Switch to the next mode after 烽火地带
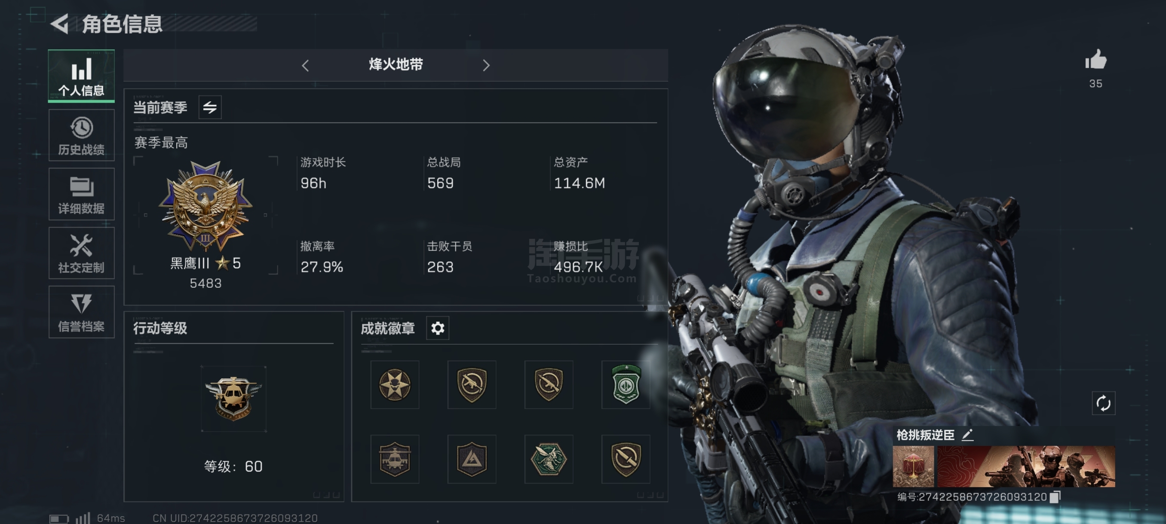 click(486, 66)
